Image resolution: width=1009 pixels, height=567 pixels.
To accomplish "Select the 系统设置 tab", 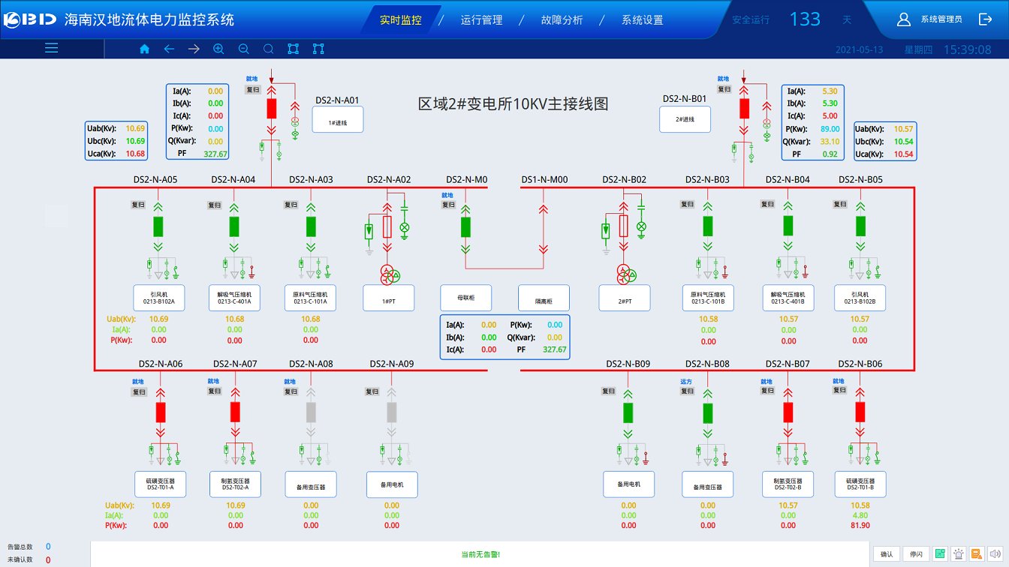I will [642, 20].
